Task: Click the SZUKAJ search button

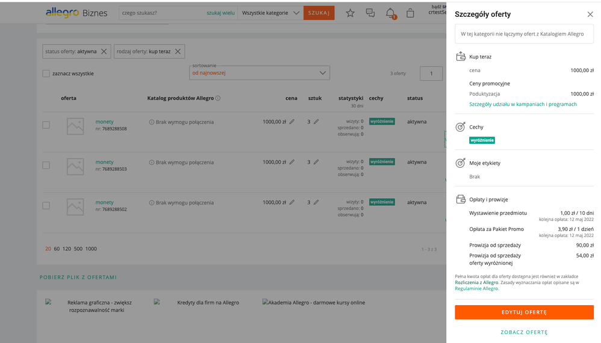Action: 319,13
